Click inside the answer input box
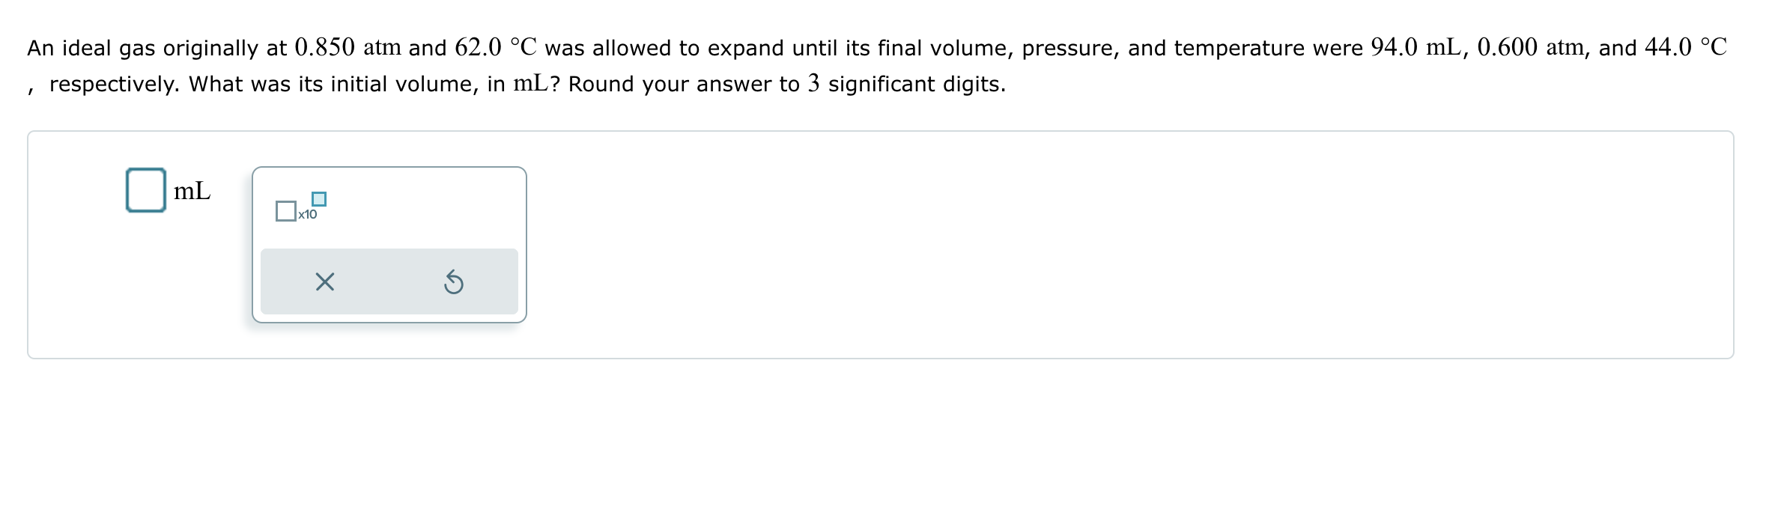 147,189
